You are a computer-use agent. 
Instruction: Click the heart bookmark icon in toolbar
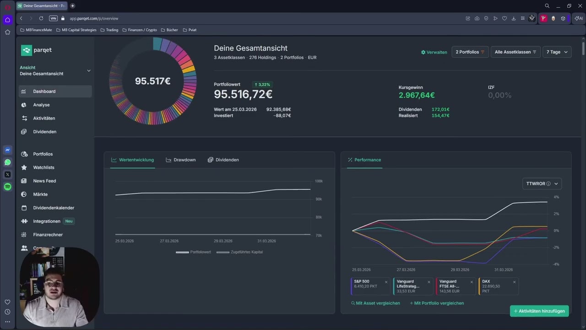(x=505, y=18)
